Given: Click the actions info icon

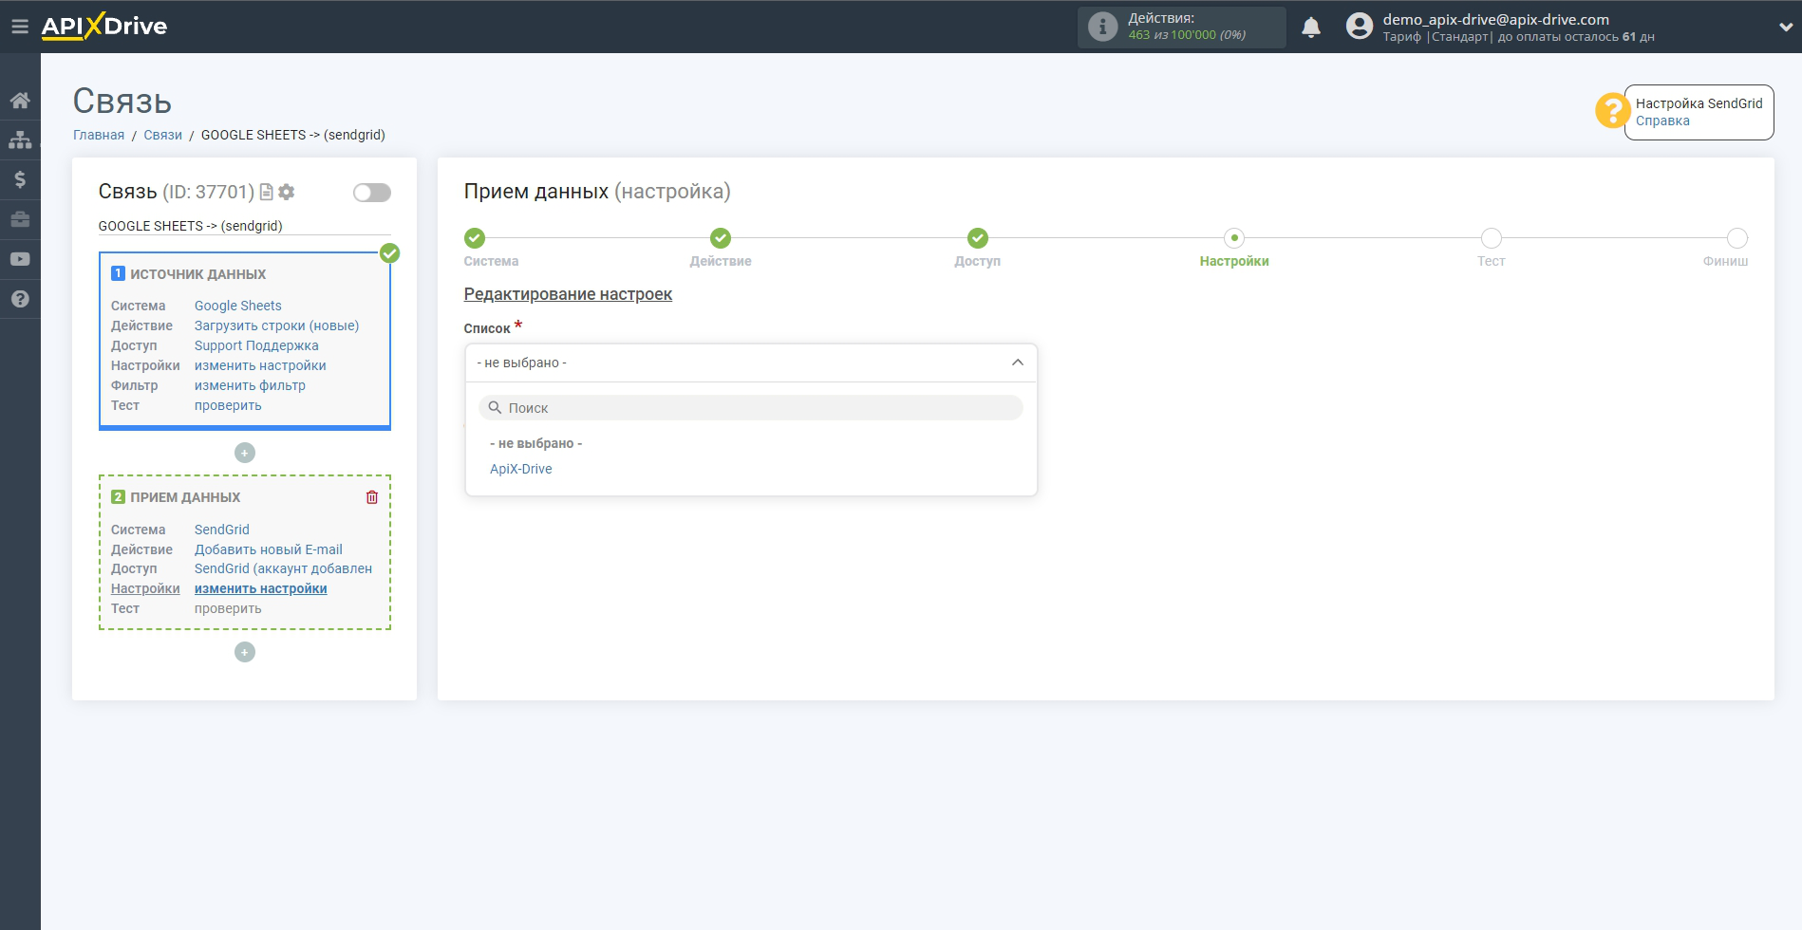Looking at the screenshot, I should 1102,27.
